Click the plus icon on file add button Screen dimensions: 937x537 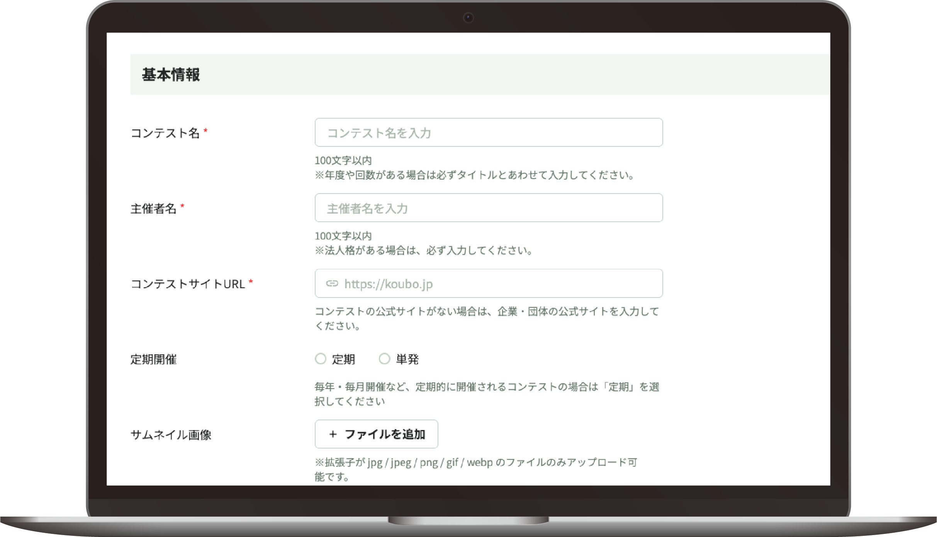[333, 434]
